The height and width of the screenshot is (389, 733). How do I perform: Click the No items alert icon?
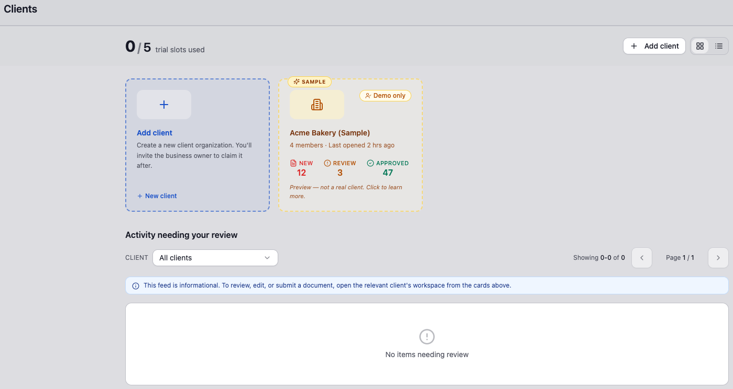427,337
